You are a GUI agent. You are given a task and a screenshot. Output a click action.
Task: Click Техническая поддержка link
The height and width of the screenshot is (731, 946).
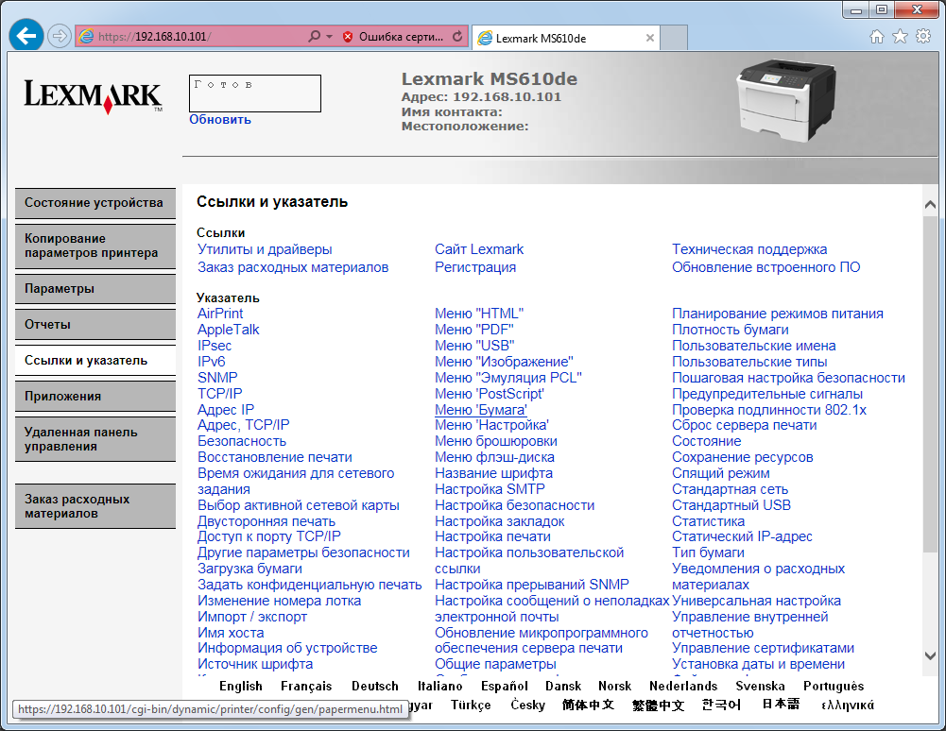pyautogui.click(x=749, y=249)
